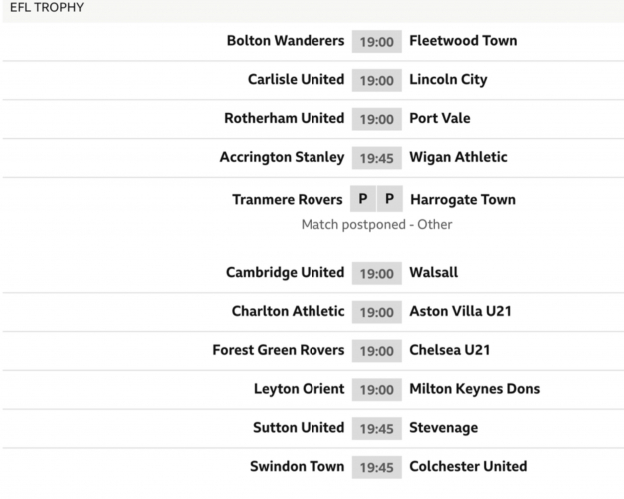Click Rotherham United team name
Viewport: 624px width, 499px height.
pyautogui.click(x=284, y=118)
